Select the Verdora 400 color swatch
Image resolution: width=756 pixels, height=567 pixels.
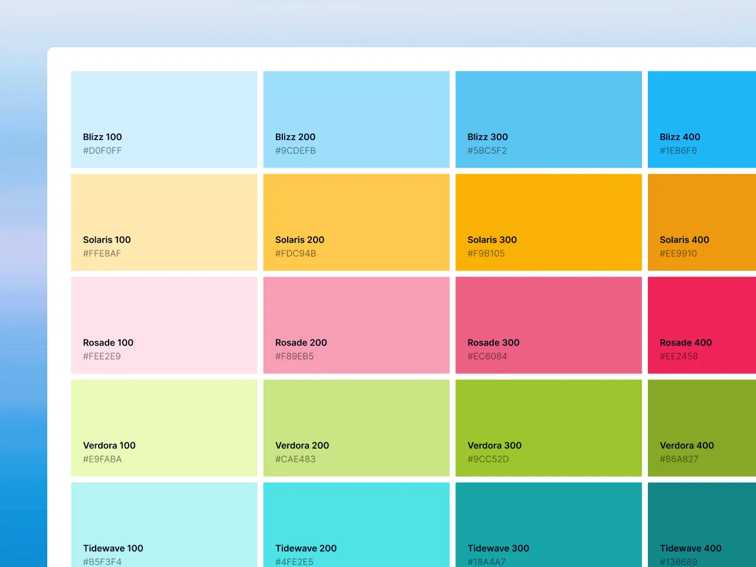[702, 428]
